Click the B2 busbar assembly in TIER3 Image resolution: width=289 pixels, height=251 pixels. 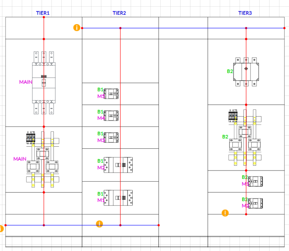245,139
